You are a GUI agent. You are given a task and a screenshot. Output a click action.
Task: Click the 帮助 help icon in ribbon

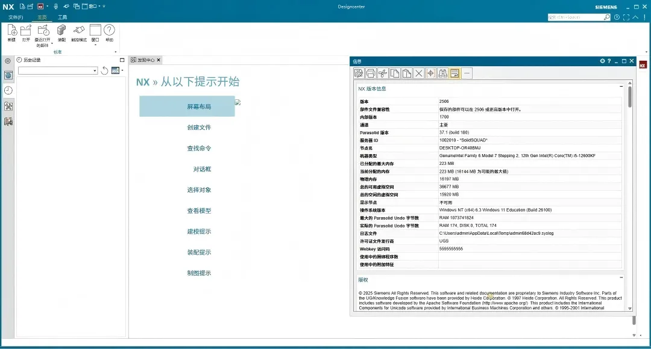coord(109,30)
